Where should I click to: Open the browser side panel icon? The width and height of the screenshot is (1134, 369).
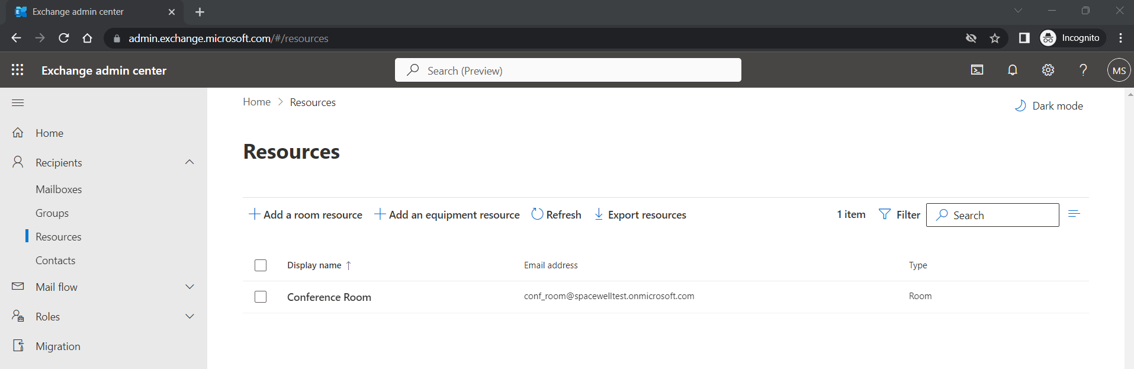(x=1024, y=38)
